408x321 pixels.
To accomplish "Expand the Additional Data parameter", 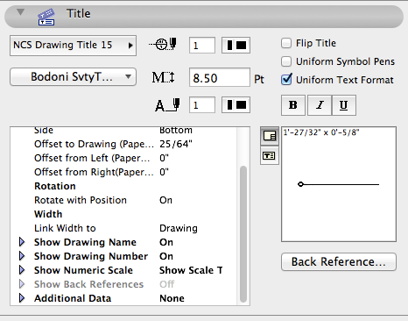I will coord(22,298).
